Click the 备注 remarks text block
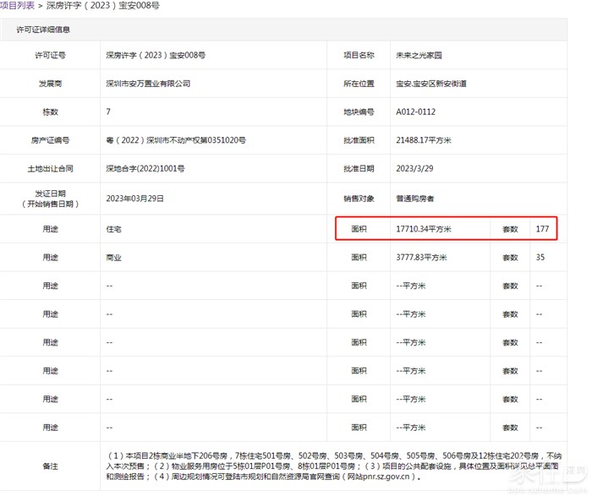592x496 pixels. (332, 465)
